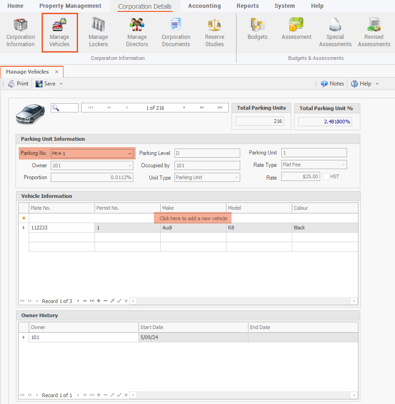
Task: Expand the Parking No. dropdown
Action: [x=130, y=154]
